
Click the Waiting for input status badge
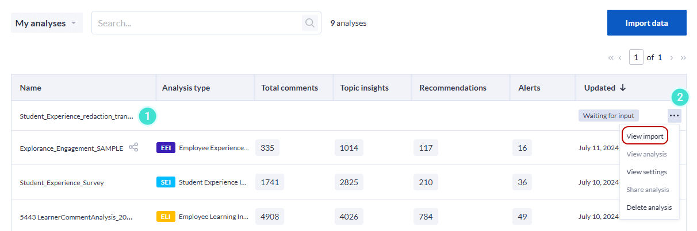(x=608, y=116)
